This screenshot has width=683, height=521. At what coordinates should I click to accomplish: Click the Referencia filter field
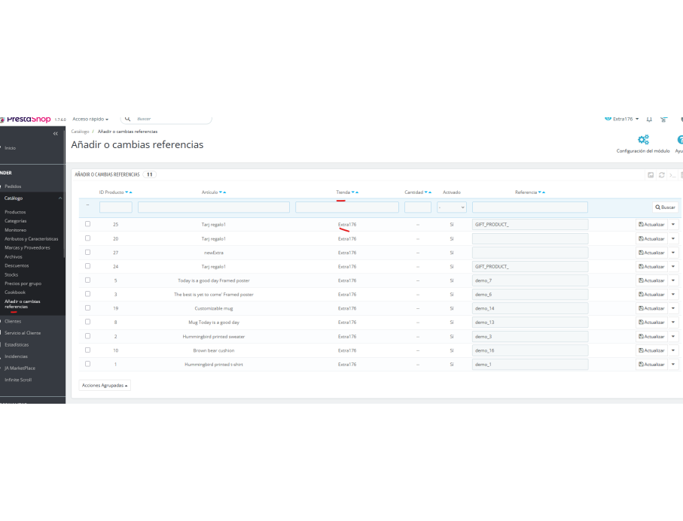(x=530, y=207)
